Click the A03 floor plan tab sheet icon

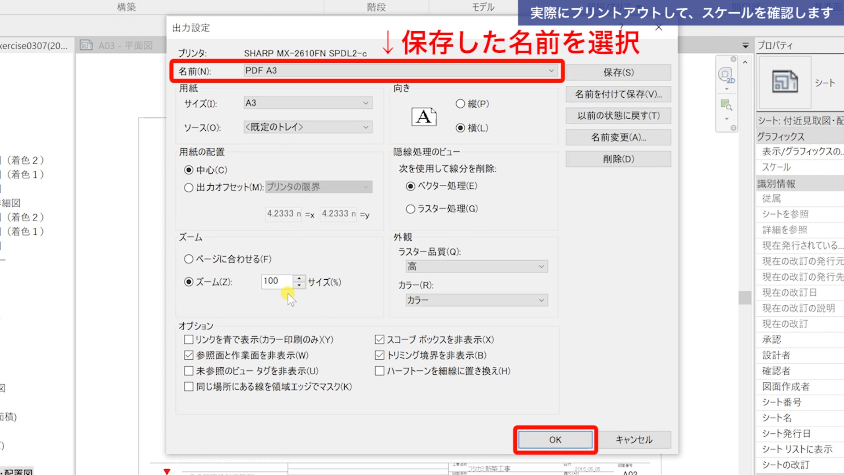coord(86,45)
